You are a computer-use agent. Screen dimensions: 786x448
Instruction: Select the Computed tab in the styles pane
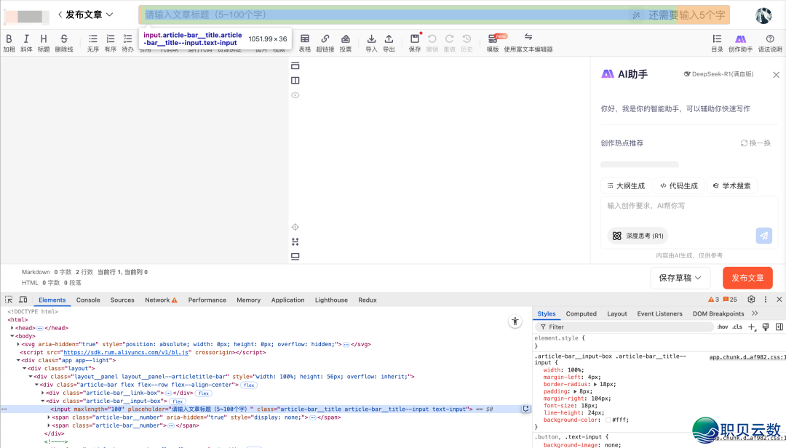(x=581, y=313)
